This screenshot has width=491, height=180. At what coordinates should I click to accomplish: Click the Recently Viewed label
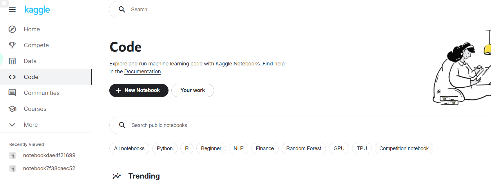27,144
